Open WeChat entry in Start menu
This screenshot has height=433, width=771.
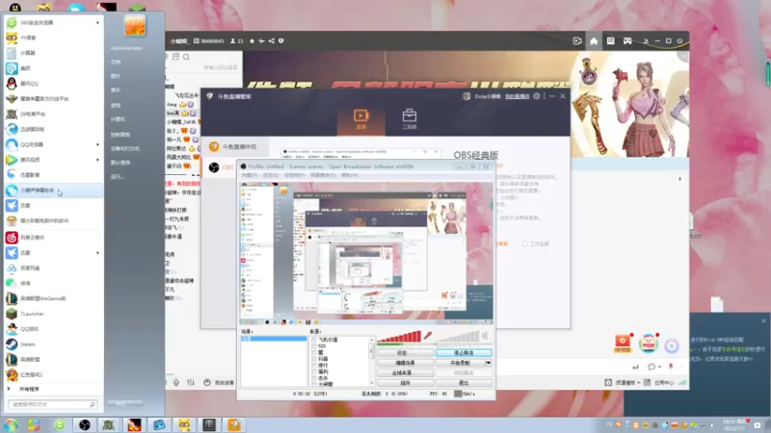(53, 283)
